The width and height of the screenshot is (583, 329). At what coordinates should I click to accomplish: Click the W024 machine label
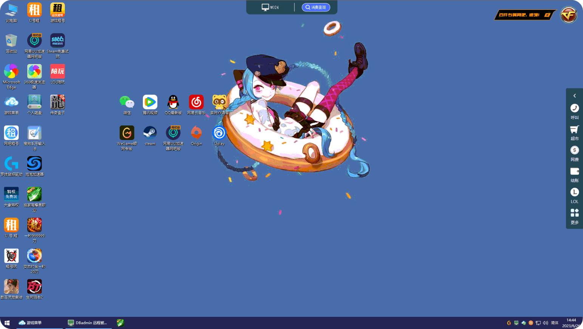coord(271,7)
